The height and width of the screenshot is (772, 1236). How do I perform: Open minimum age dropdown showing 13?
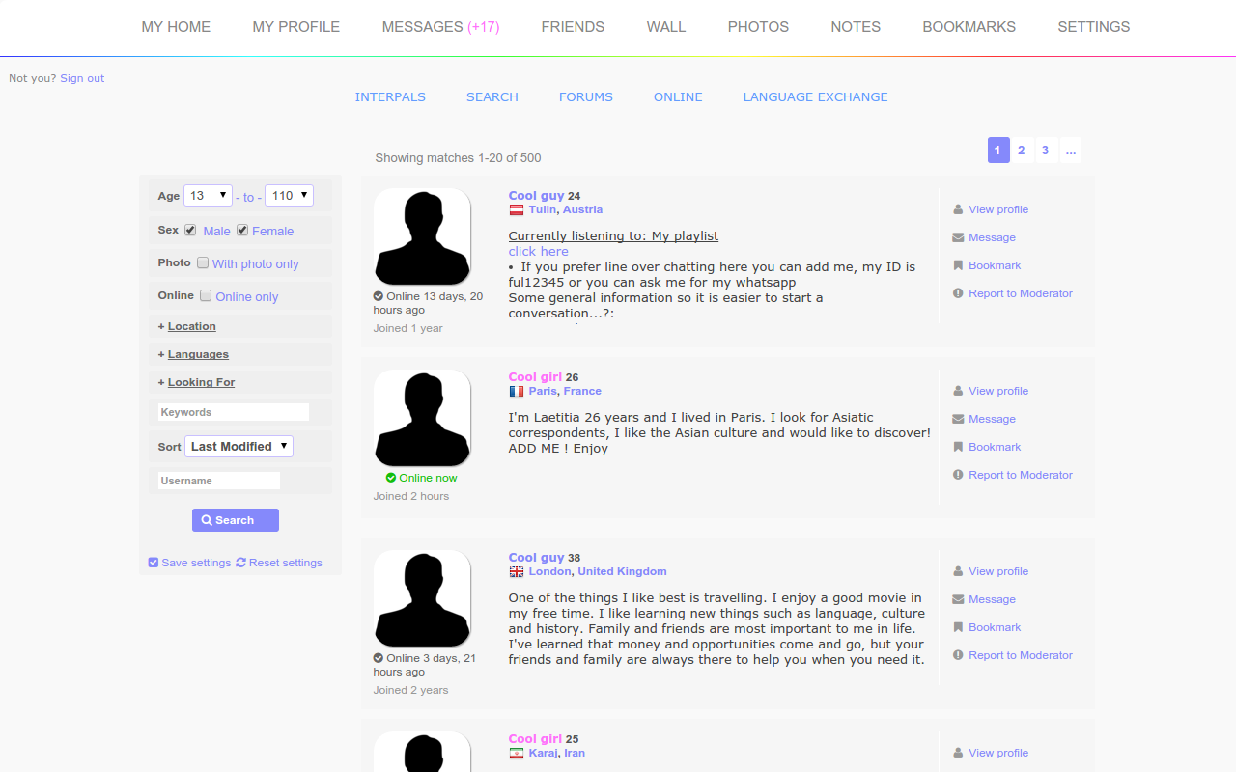tap(208, 196)
